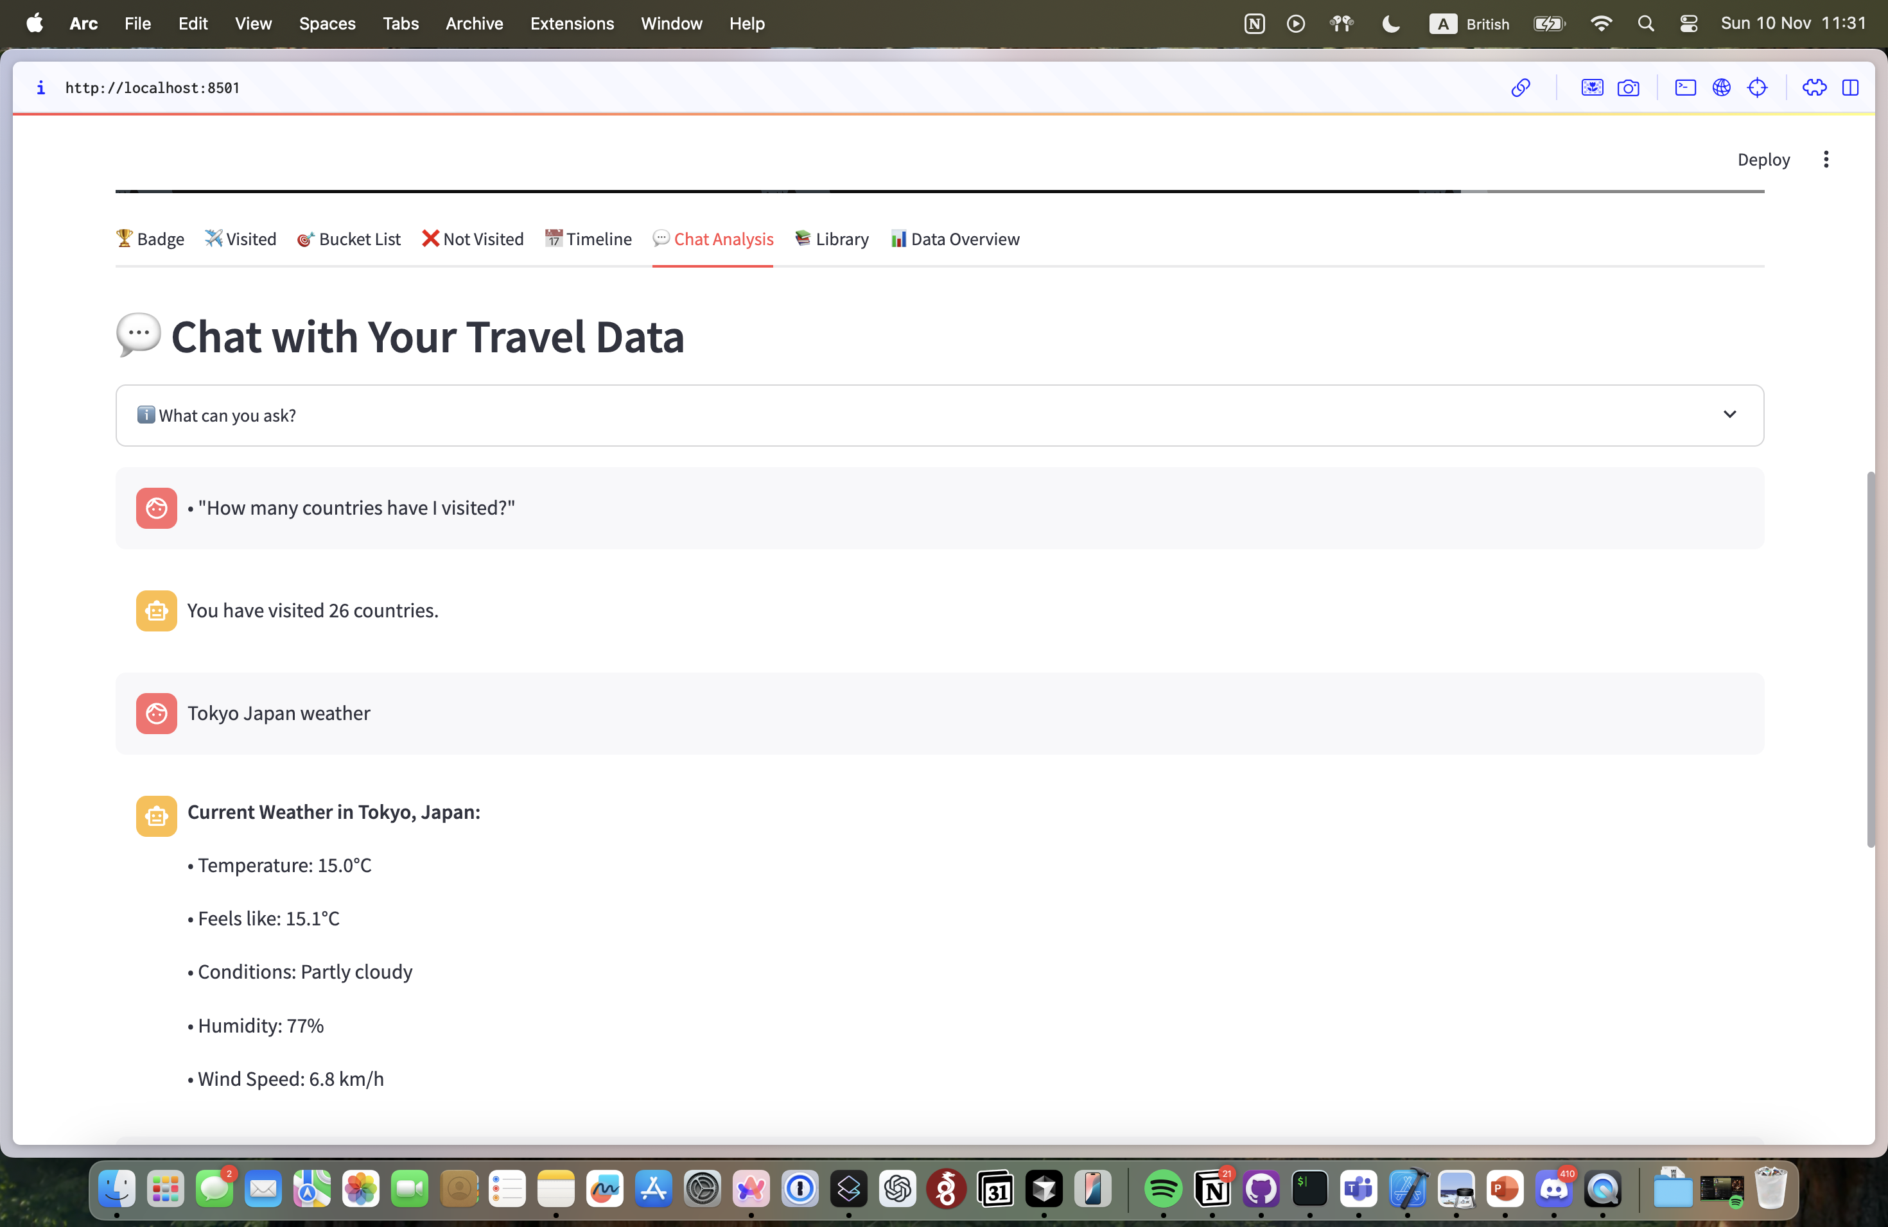Click the page vertical scrollbar
Viewport: 1888px width, 1227px height.
click(1871, 658)
